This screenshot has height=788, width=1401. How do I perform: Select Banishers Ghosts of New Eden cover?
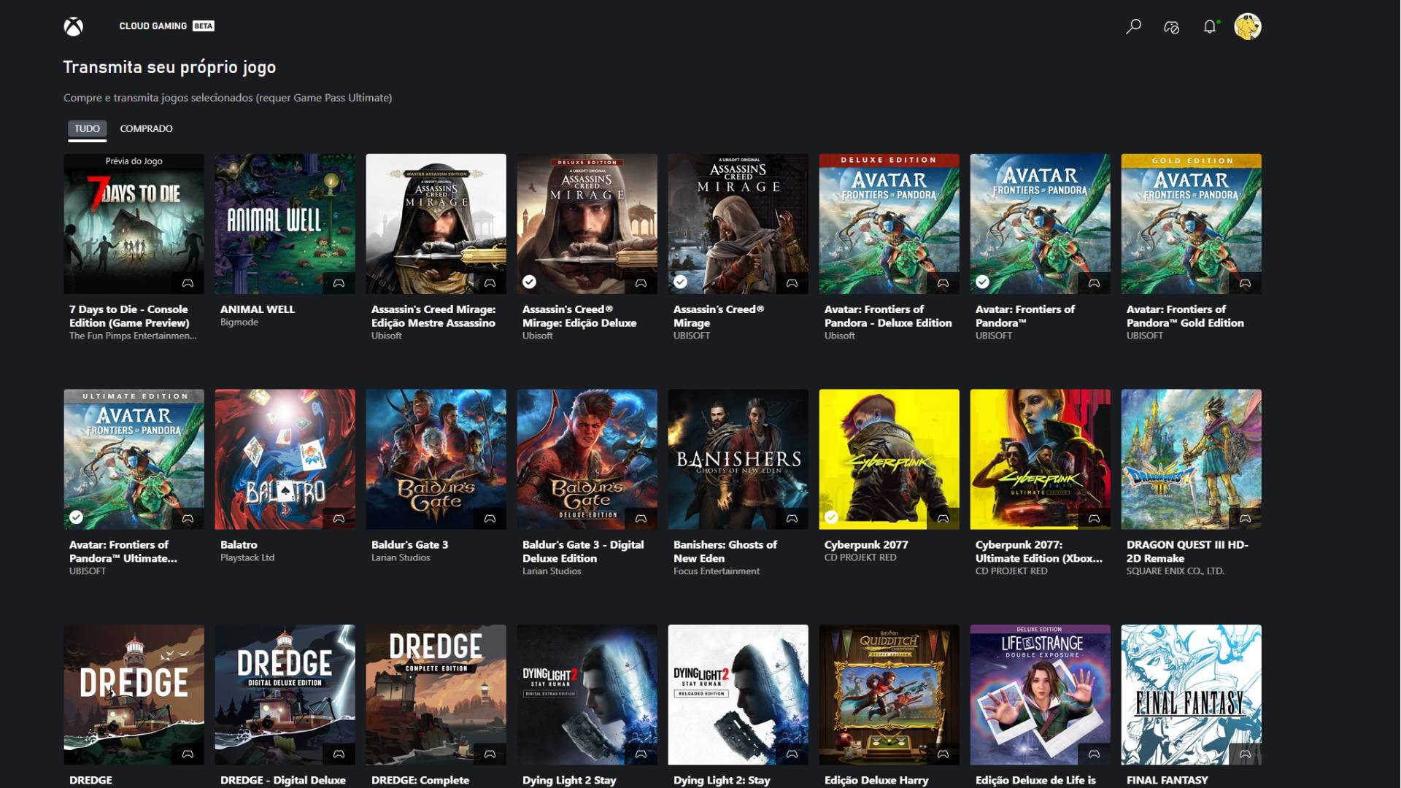[738, 459]
